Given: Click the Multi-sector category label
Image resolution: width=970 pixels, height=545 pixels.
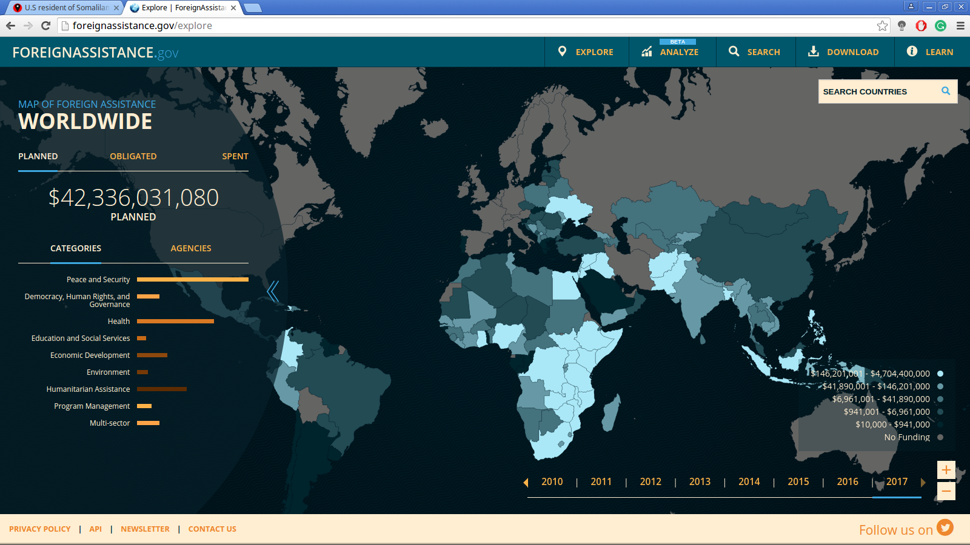Looking at the screenshot, I should (110, 423).
